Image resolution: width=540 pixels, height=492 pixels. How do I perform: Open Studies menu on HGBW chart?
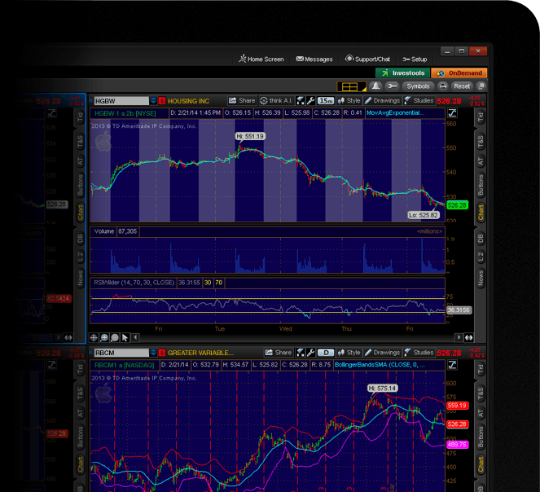click(x=419, y=101)
